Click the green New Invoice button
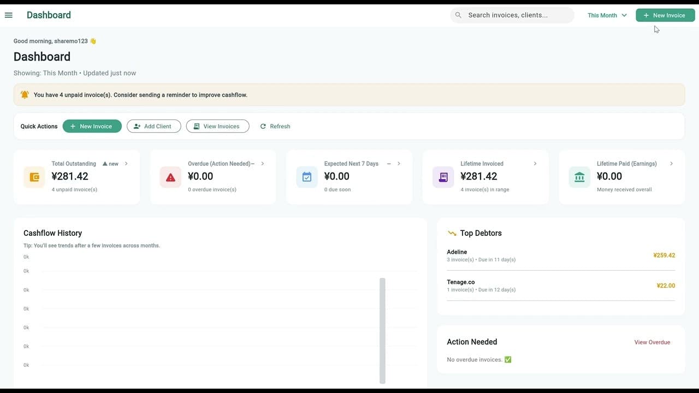Screen dimensions: 699x393 pyautogui.click(x=665, y=15)
